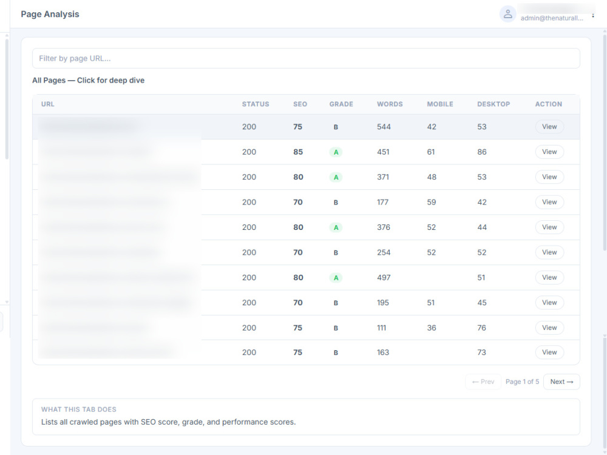
Task: Go to Next page of results
Action: (561, 382)
